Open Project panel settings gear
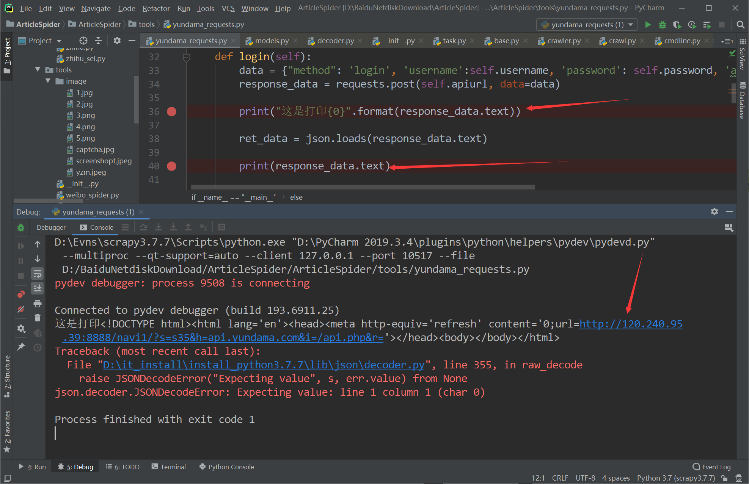Screen dimensions: 749x484 (117, 41)
